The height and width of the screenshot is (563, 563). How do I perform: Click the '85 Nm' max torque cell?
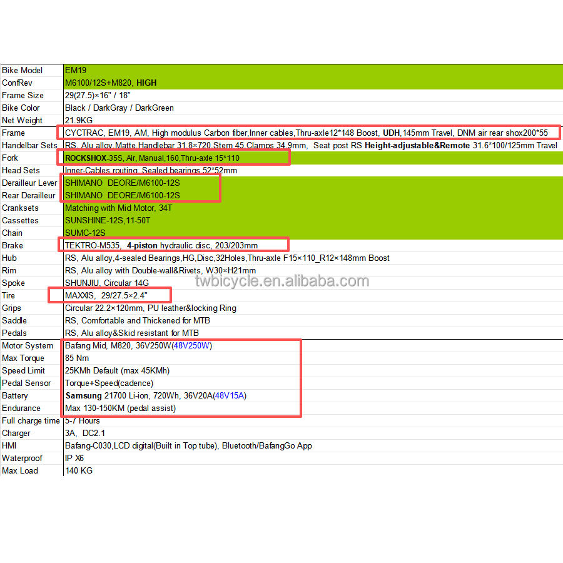point(77,358)
